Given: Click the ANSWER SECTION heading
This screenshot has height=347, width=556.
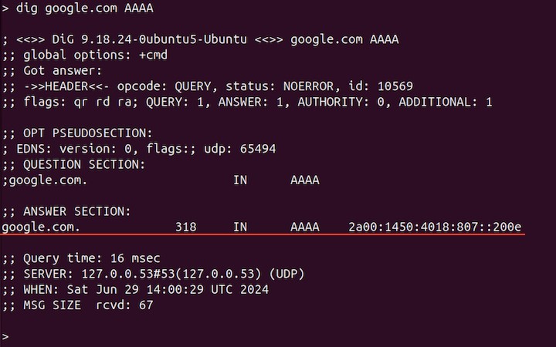Looking at the screenshot, I should click(x=70, y=211).
